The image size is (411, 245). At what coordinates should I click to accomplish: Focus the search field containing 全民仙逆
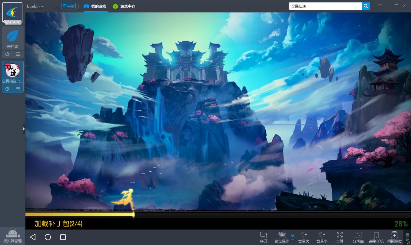(x=325, y=6)
